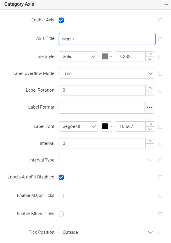
Task: Increase Interval spinner value
Action: point(150,141)
